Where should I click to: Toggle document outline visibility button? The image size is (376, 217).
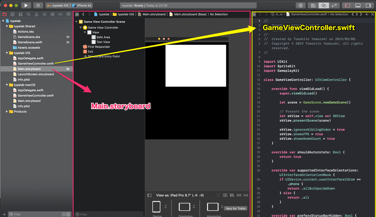click(149, 195)
